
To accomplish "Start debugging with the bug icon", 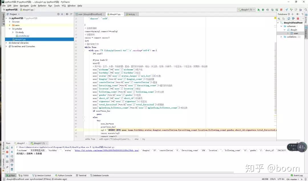I will click(263, 10).
